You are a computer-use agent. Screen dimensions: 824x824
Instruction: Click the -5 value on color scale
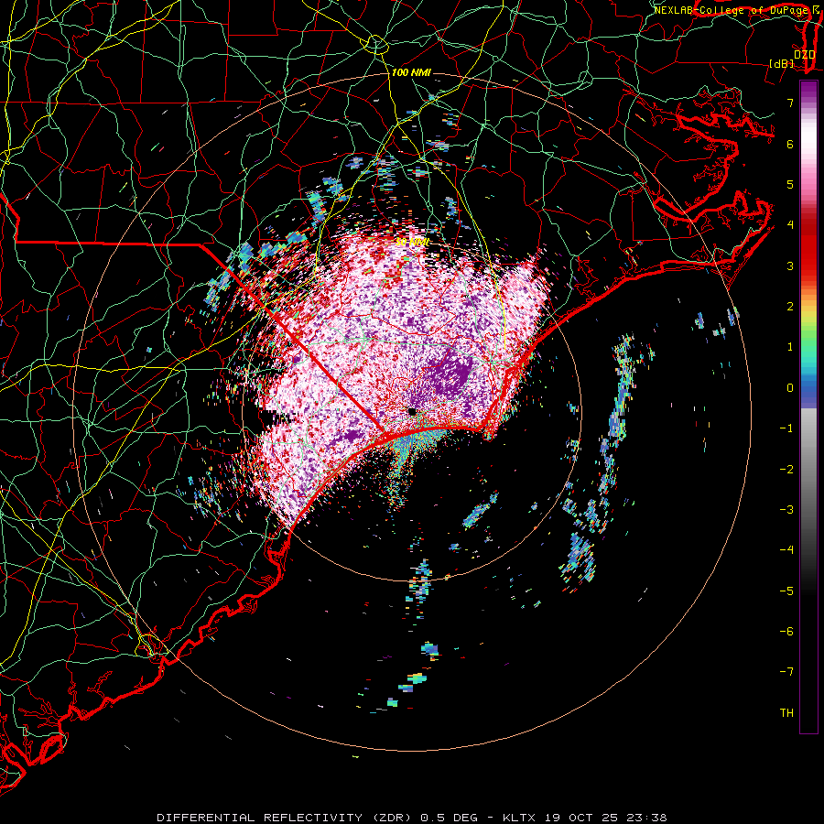click(786, 591)
